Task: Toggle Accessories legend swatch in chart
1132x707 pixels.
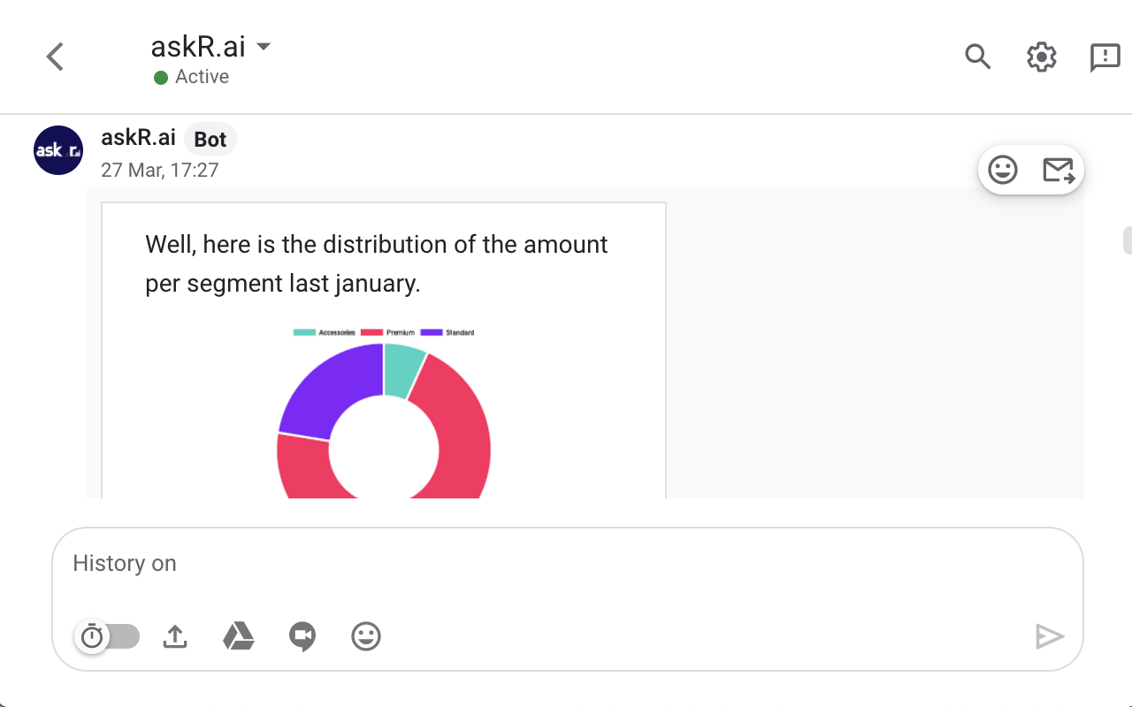Action: pos(304,332)
